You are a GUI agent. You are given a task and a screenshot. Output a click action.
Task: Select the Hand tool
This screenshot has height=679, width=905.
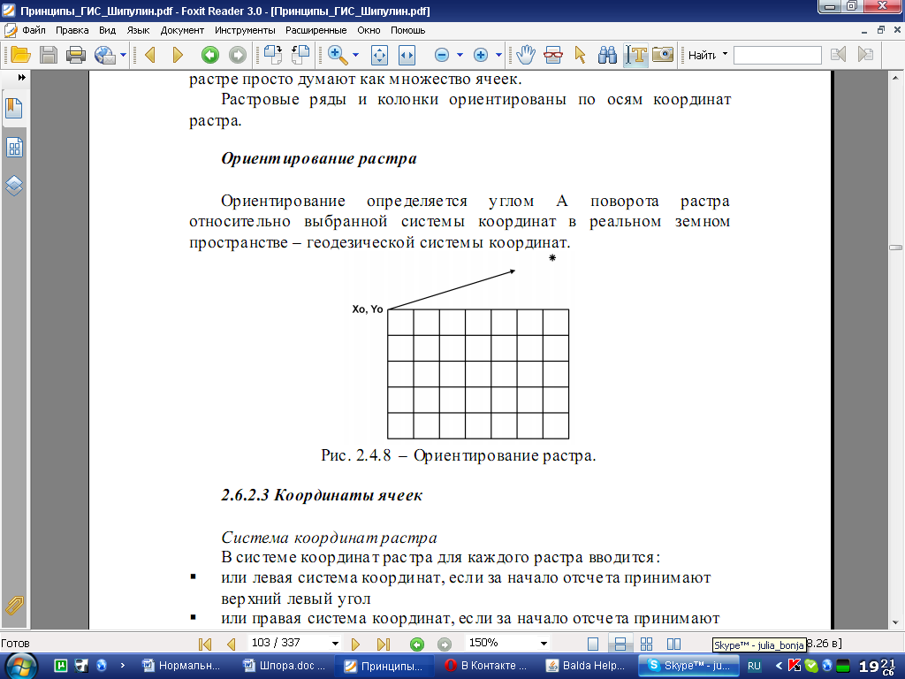526,55
